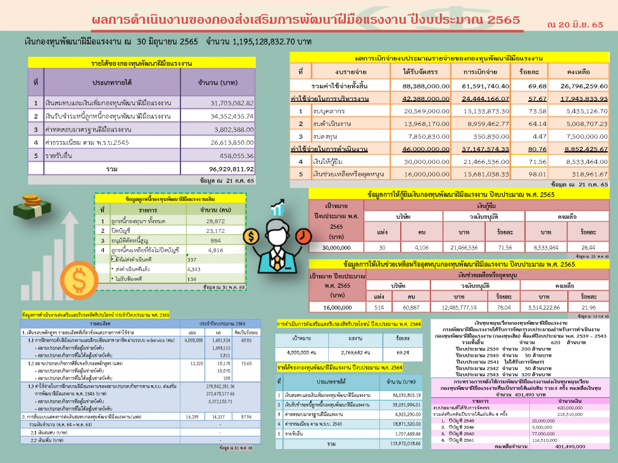Click the value 8,959,462.77

point(488,124)
